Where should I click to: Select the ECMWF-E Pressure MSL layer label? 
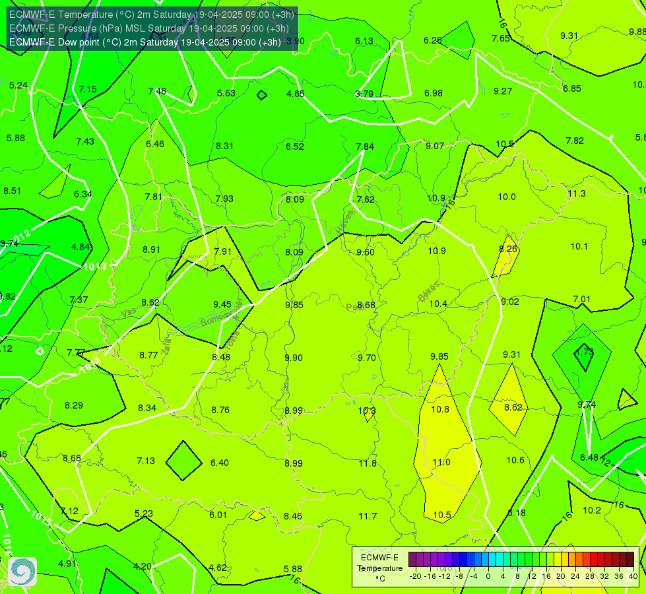[149, 28]
